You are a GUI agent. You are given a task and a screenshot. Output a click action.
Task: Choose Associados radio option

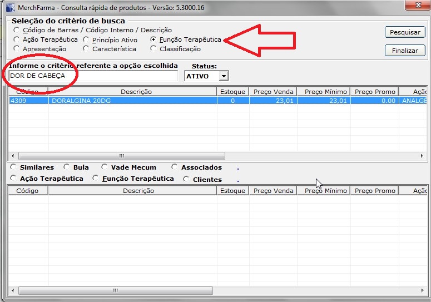175,167
